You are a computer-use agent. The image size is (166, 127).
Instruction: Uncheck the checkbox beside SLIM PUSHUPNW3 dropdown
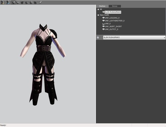pyautogui.click(x=98, y=37)
